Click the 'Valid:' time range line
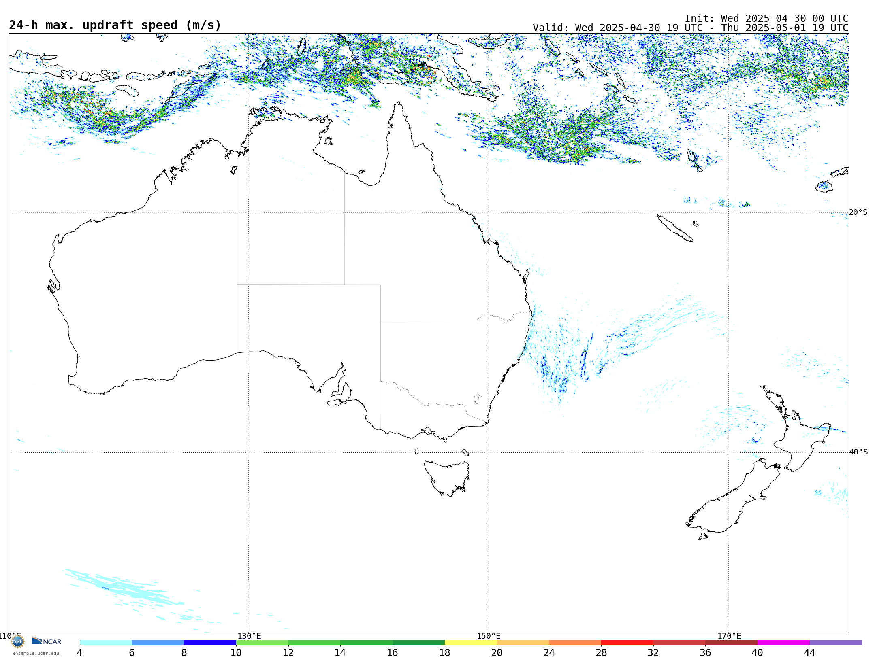This screenshot has width=875, height=658. click(690, 28)
